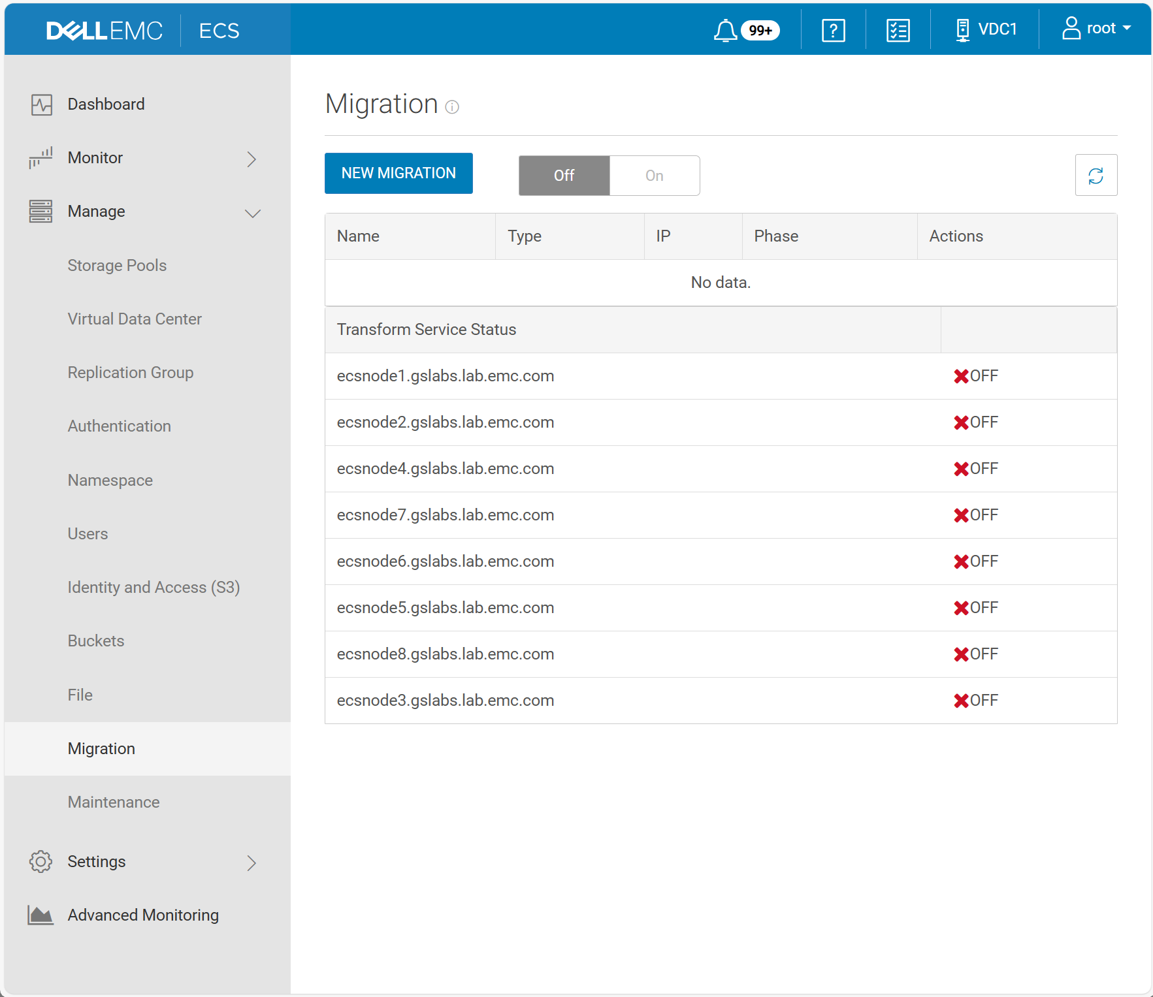
Task: Open the Advanced Monitoring icon
Action: (41, 915)
